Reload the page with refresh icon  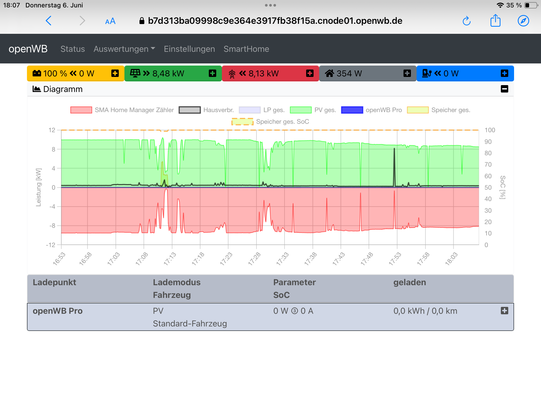pyautogui.click(x=467, y=21)
